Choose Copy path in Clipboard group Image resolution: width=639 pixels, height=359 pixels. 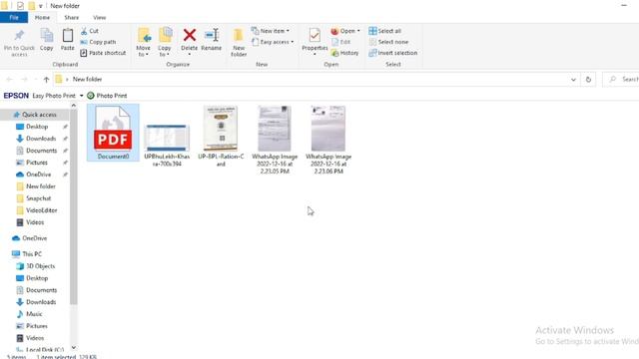98,42
